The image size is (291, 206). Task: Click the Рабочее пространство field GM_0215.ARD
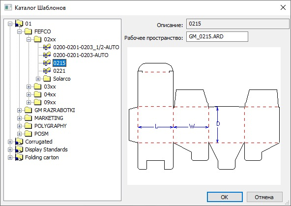pos(217,36)
